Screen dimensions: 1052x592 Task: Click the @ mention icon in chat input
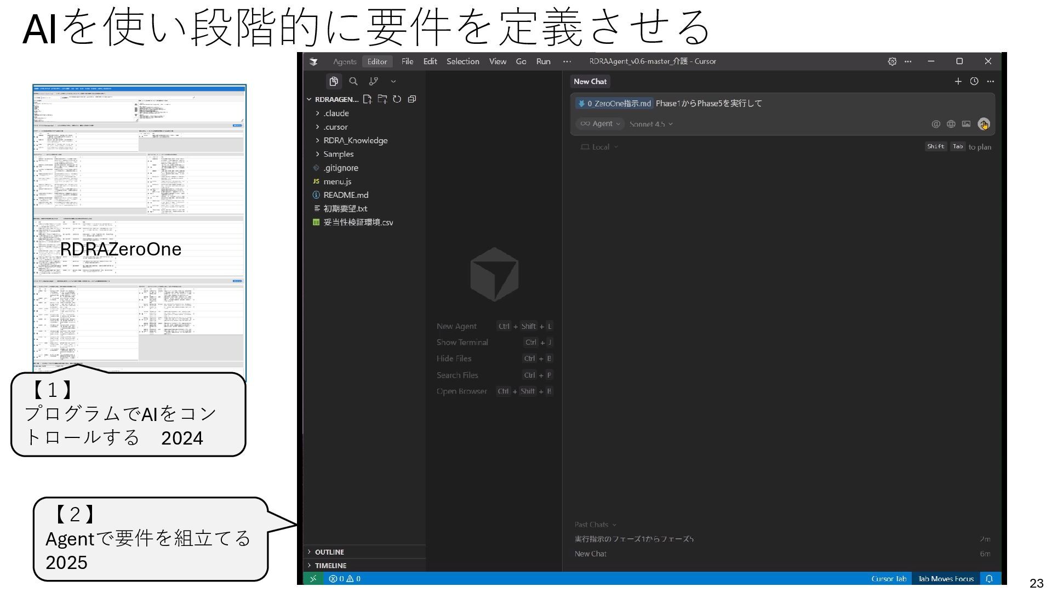936,124
